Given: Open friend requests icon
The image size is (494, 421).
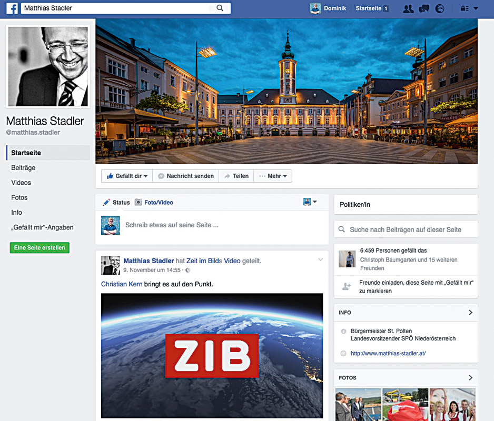Looking at the screenshot, I should pos(408,8).
